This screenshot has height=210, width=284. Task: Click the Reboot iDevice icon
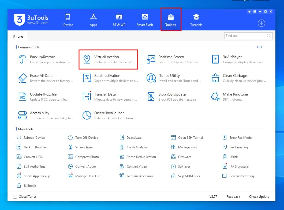point(19,137)
